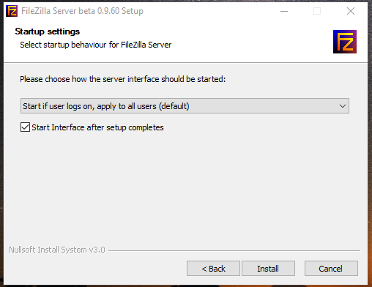Screen dimensions: 372x287
Task: Open the server interface startup combo box
Action: click(x=185, y=106)
